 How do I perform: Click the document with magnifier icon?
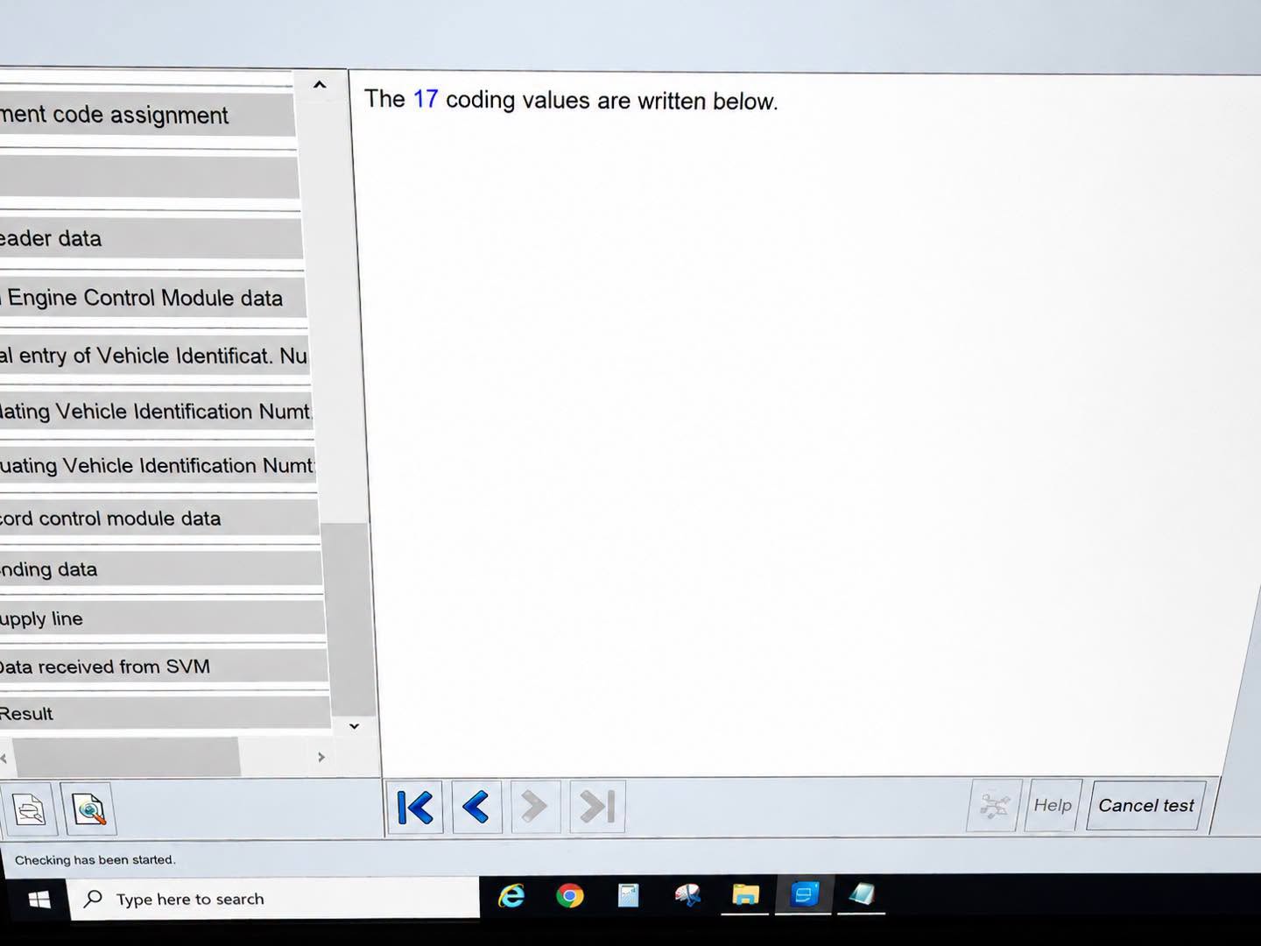coord(88,809)
